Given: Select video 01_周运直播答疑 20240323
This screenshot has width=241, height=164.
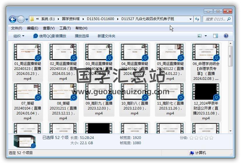Looking at the screenshot, I should (27, 62).
